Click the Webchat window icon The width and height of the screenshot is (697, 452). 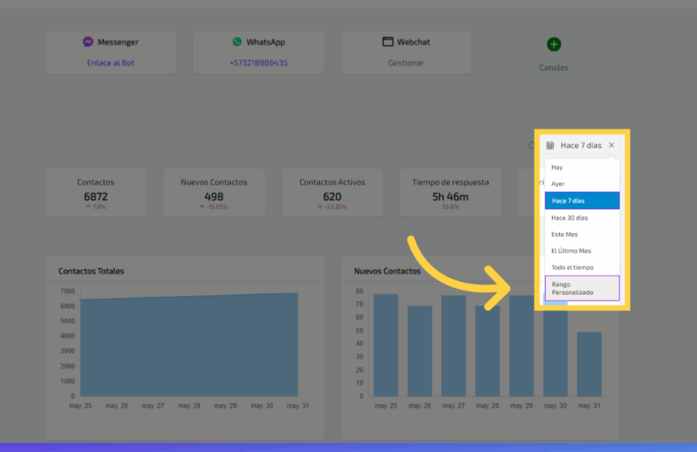point(387,42)
